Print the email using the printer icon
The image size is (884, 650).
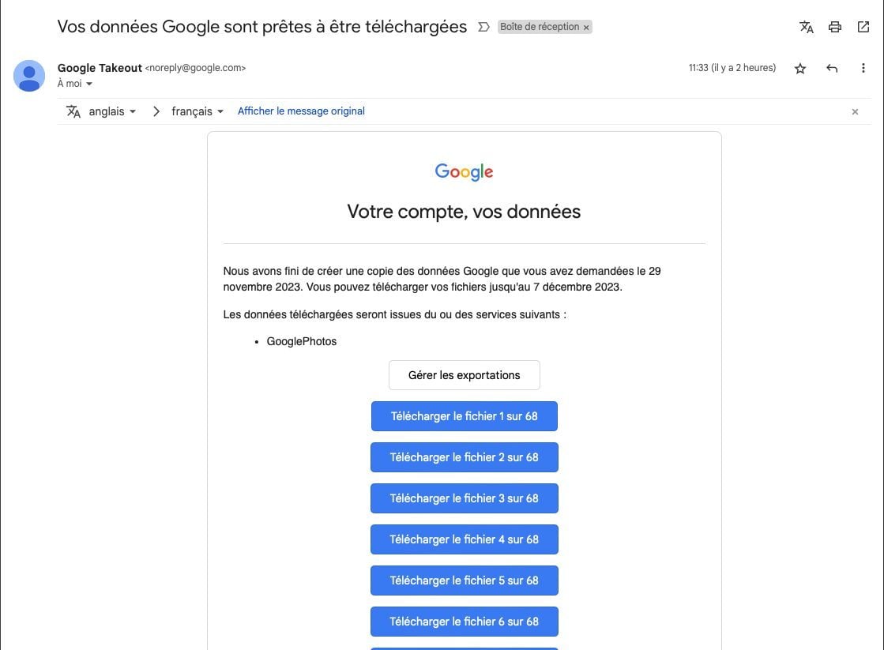835,27
